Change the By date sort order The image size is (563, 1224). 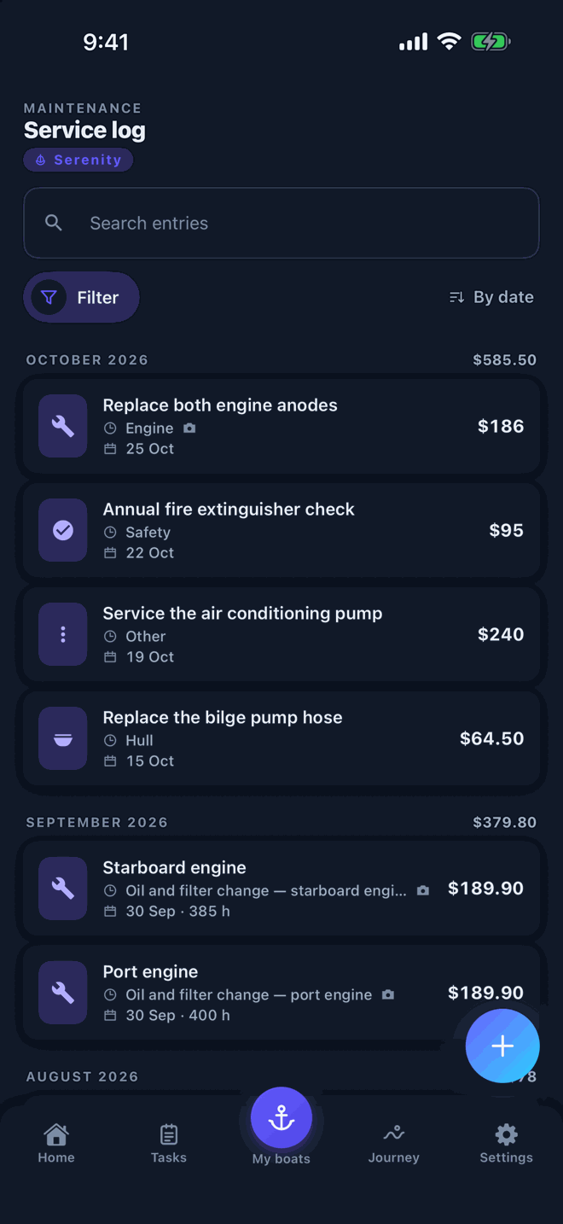491,297
